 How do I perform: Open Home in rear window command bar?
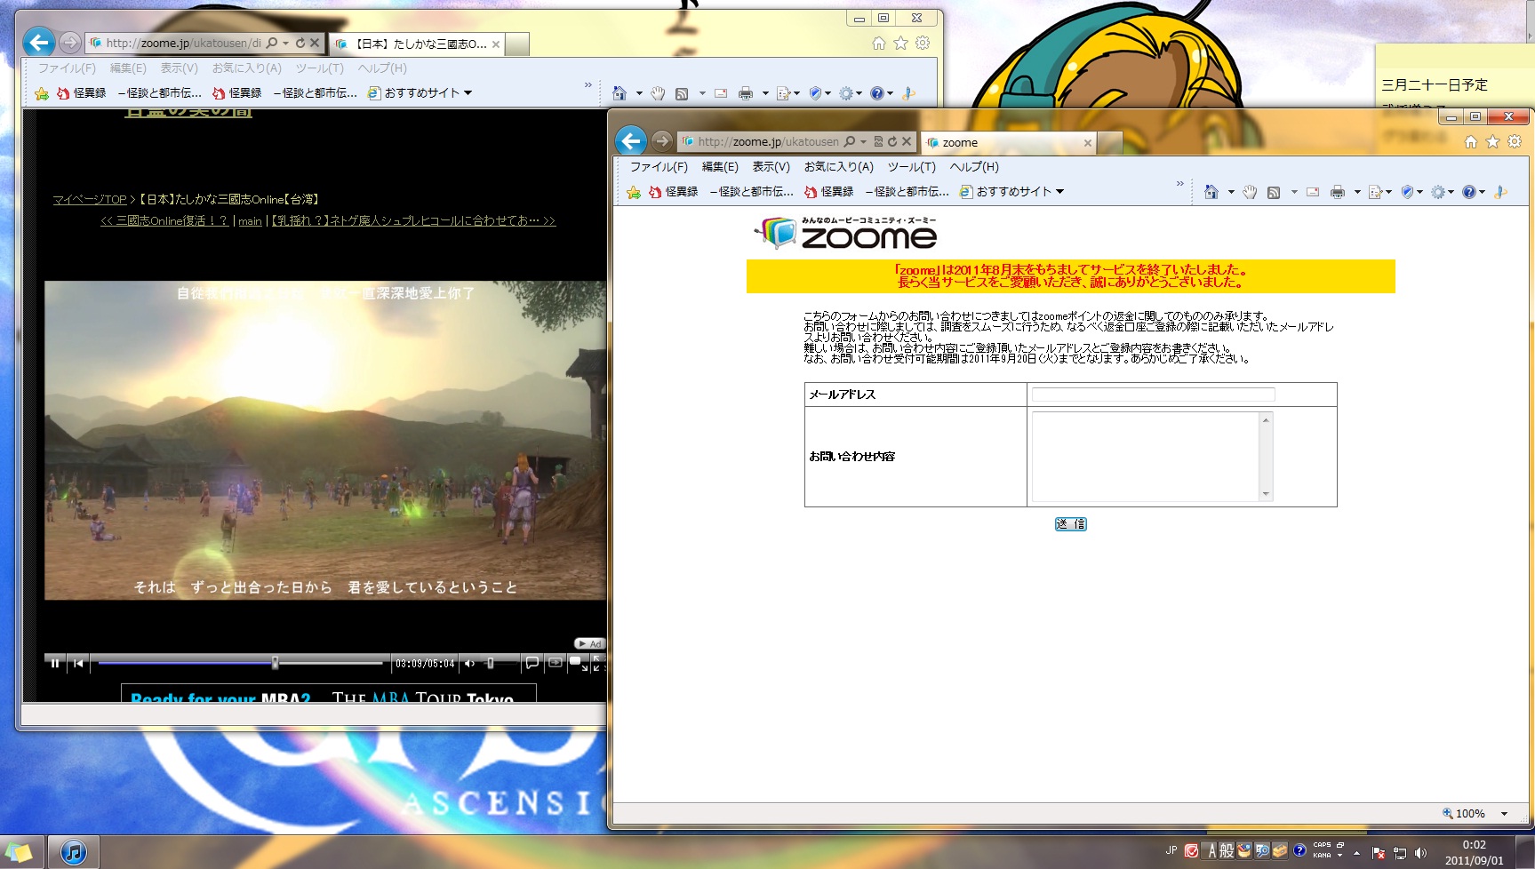pos(620,93)
